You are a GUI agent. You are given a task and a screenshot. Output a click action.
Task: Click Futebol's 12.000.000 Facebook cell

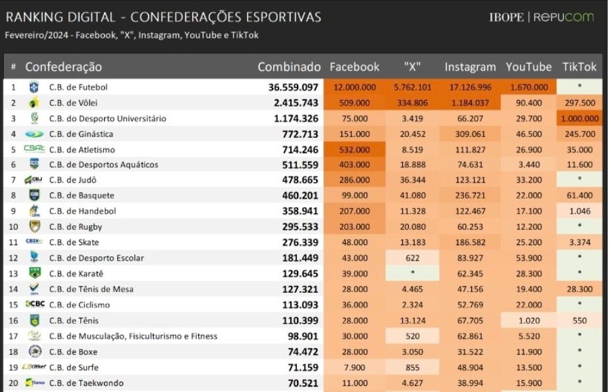(x=355, y=87)
